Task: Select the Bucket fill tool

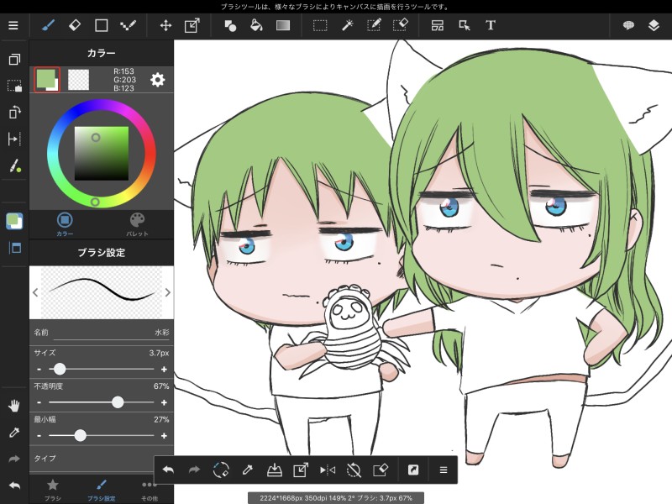Action: point(256,26)
